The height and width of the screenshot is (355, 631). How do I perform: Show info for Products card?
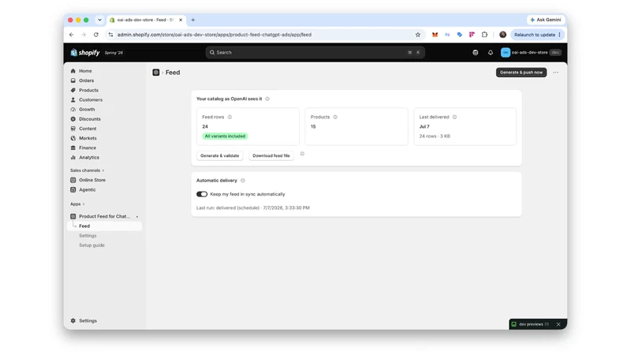[x=335, y=117]
